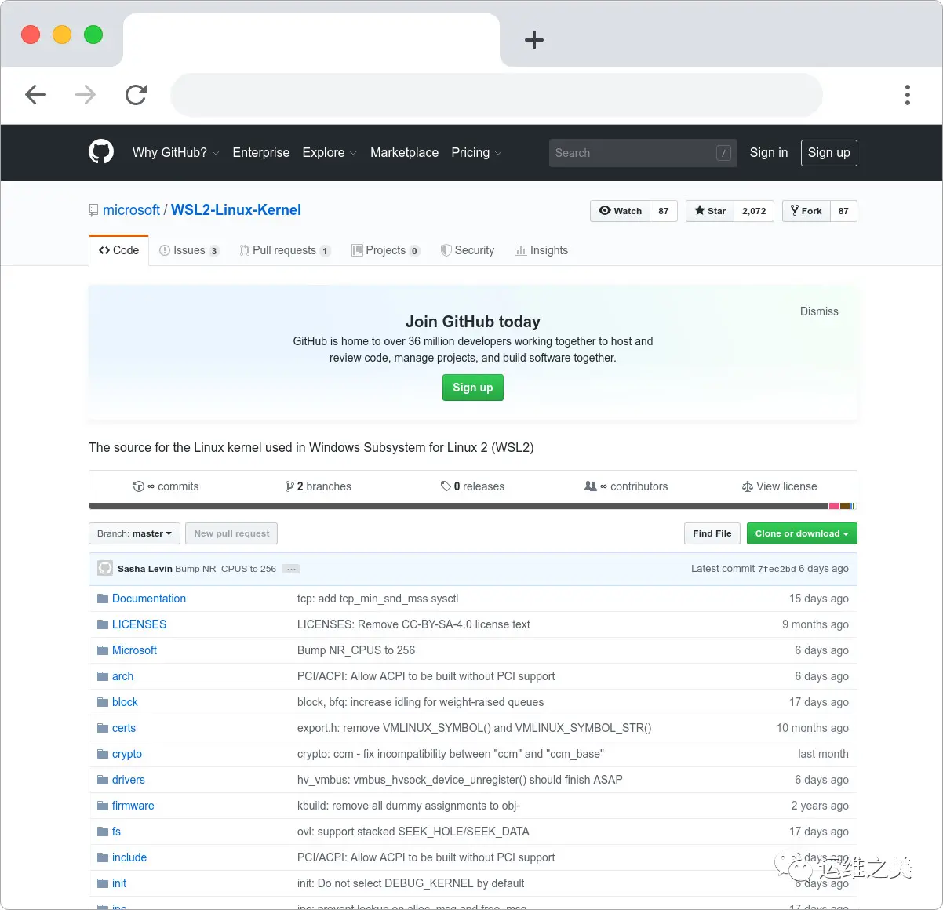Viewport: 943px width, 910px height.
Task: Open the browser three-dot menu
Action: (908, 95)
